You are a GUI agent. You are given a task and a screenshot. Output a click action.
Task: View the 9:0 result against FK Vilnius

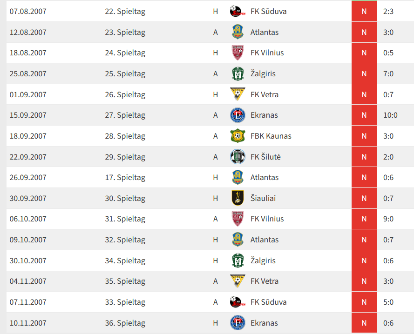tap(388, 219)
